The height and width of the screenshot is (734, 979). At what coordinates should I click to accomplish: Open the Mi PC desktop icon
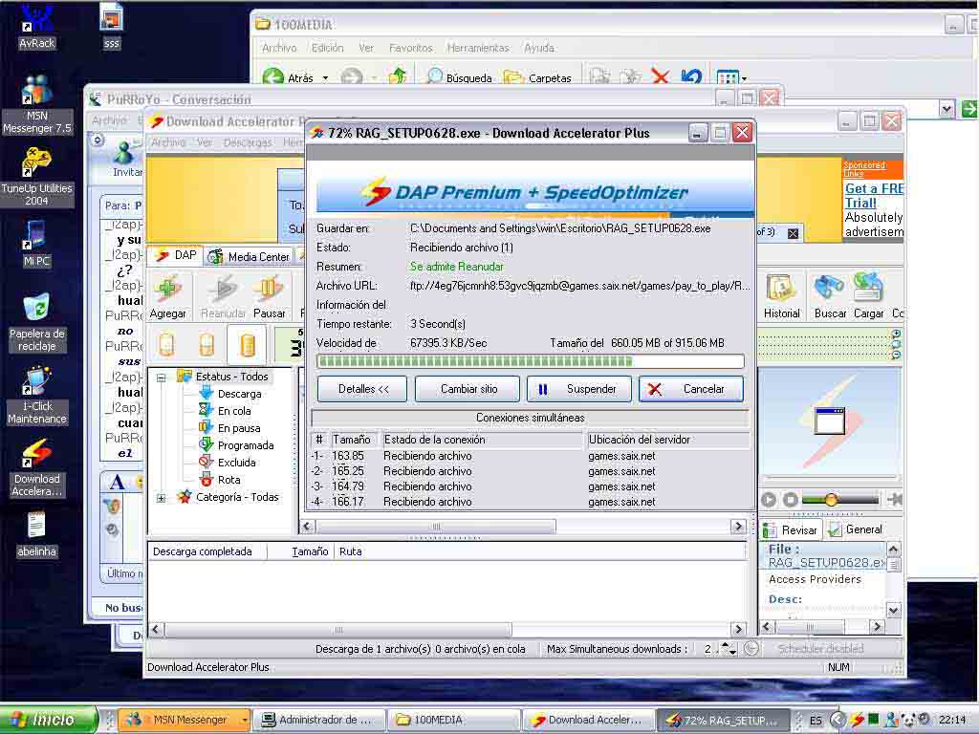pyautogui.click(x=37, y=244)
